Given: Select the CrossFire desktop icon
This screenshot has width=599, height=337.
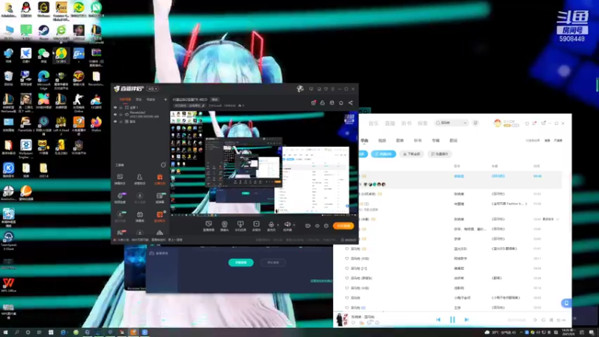Looking at the screenshot, I should 79,76.
